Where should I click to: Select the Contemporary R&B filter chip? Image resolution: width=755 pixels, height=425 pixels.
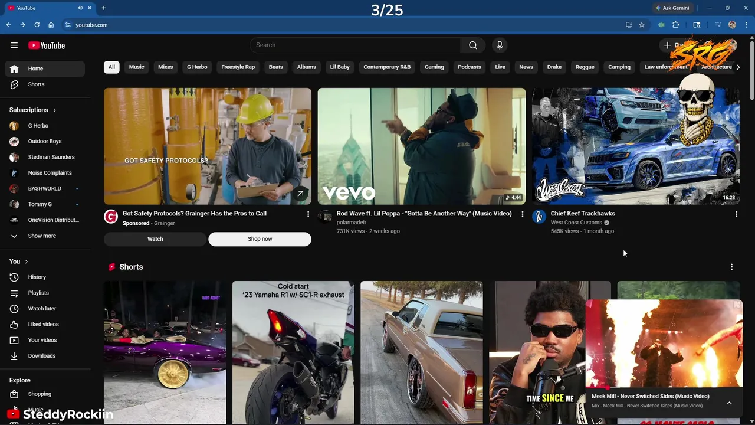(x=387, y=67)
